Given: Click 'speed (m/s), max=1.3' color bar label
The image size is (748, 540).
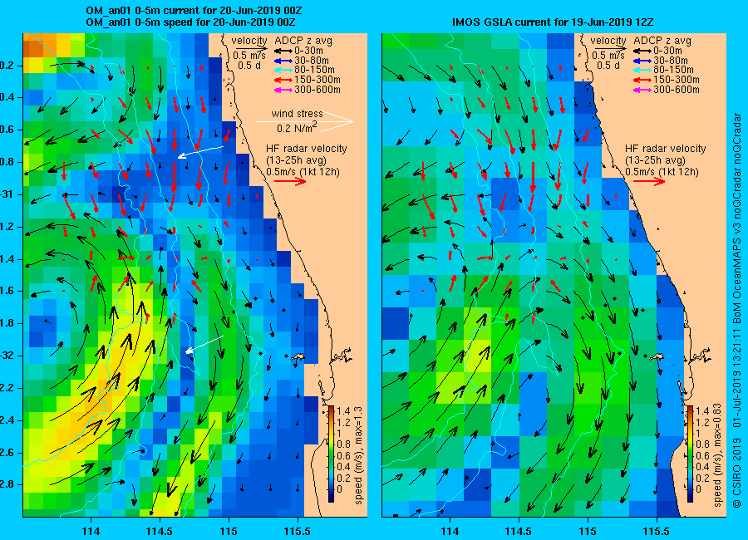Looking at the screenshot, I should [358, 456].
